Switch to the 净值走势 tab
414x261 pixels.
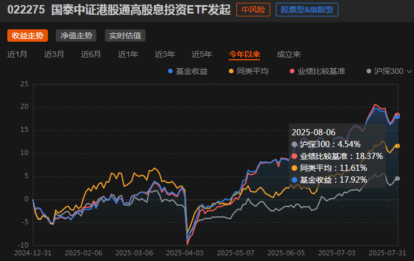76,36
